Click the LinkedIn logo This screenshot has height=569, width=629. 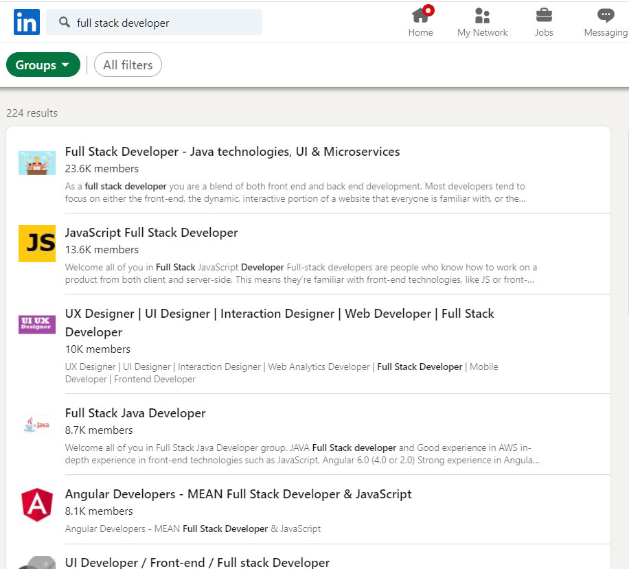tap(25, 22)
